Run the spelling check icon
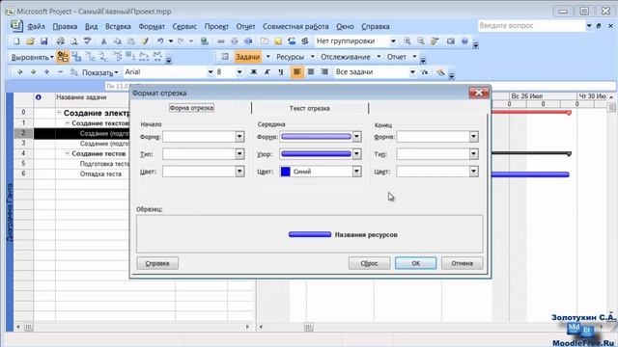Screen dimensions: 618x347 pyautogui.click(x=87, y=40)
